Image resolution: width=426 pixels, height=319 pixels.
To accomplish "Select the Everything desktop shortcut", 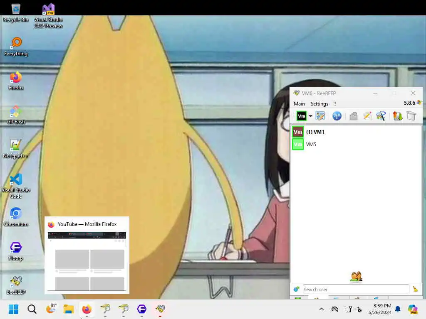I will click(16, 47).
